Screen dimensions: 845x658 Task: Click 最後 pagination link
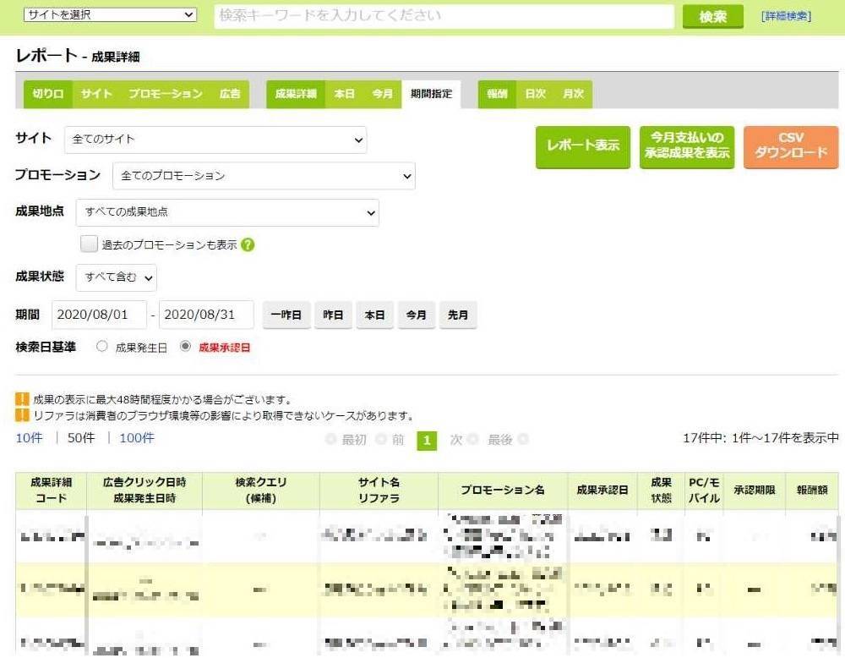tap(507, 440)
